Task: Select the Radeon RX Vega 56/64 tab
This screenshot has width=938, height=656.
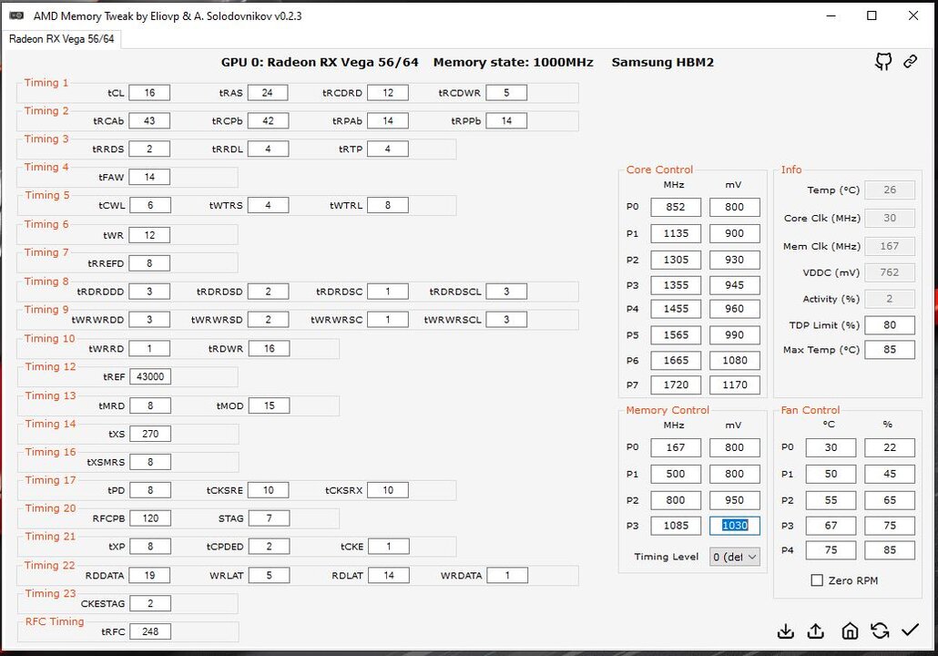Action: point(62,39)
